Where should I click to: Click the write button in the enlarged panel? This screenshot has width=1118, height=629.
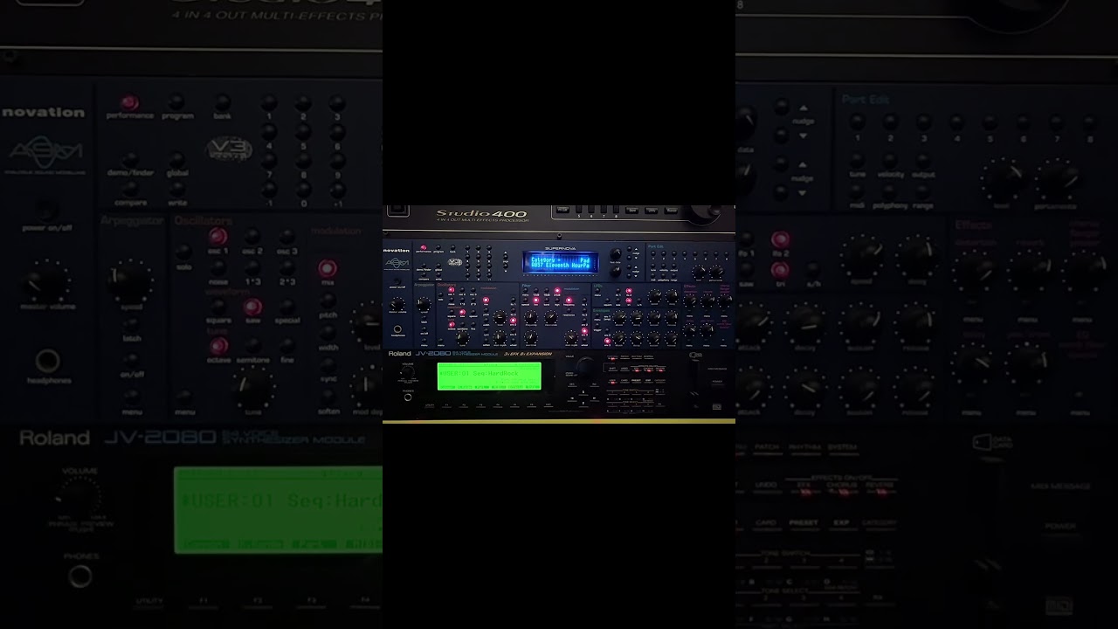tap(177, 189)
